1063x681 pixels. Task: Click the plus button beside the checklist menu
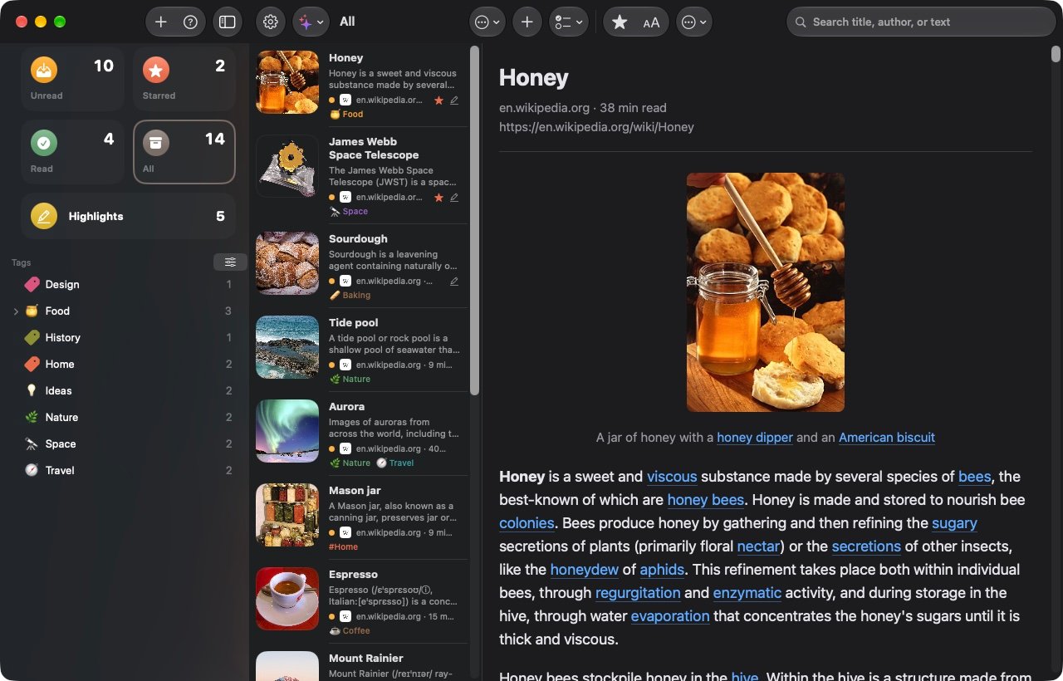(527, 22)
